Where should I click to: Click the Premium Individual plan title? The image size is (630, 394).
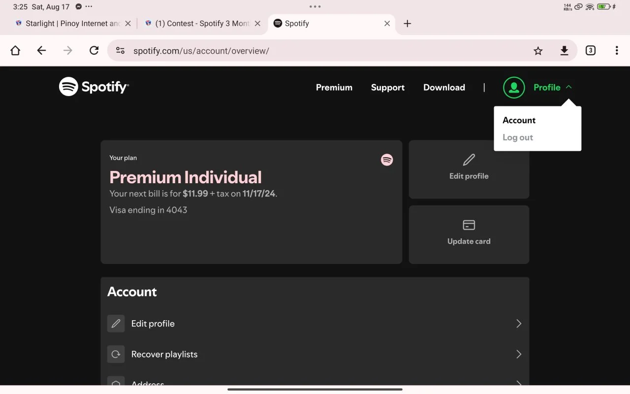(186, 177)
